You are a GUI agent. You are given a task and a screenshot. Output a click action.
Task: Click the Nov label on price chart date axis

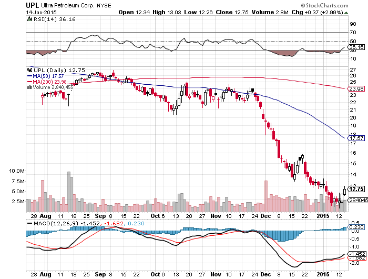(216, 216)
